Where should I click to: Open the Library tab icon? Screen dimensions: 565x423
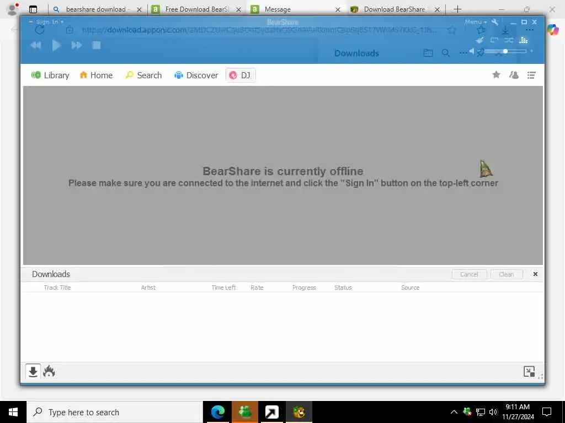pyautogui.click(x=36, y=75)
